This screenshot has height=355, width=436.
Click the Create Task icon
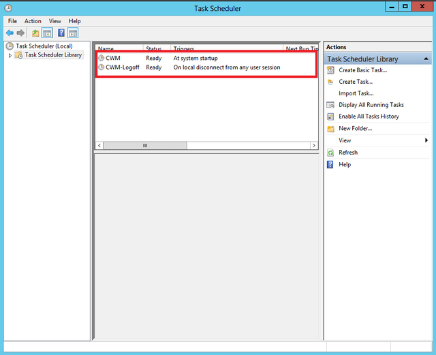click(330, 82)
